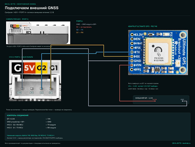The height and width of the screenshot is (147, 195).
Task: Click the "ADAFRUIT ULTIMATE GPS · PID 746" label
Action: 143,26
